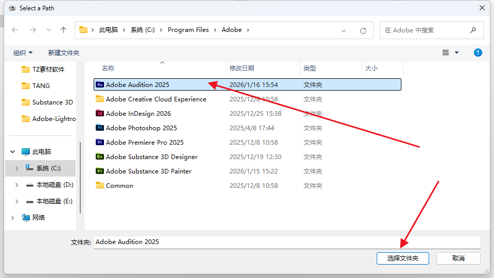Click 选择文件夹 button
Screen dimensions: 494x278
(x=402, y=258)
